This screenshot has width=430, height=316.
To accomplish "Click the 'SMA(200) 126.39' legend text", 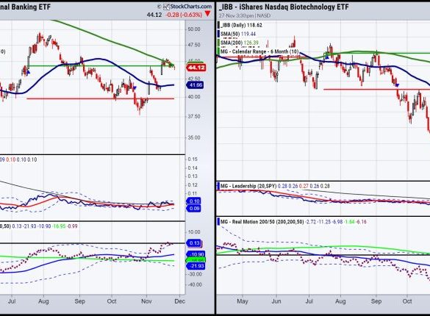I will point(240,43).
